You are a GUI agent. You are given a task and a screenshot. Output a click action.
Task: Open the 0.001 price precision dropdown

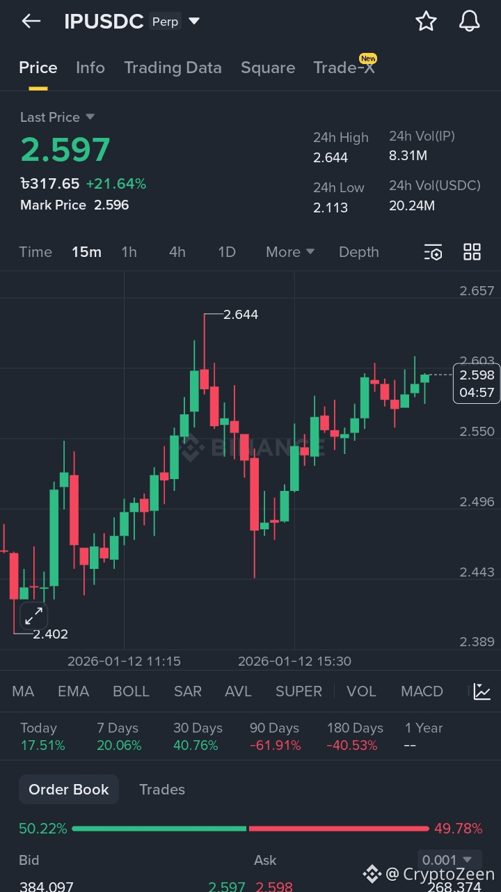pos(449,860)
